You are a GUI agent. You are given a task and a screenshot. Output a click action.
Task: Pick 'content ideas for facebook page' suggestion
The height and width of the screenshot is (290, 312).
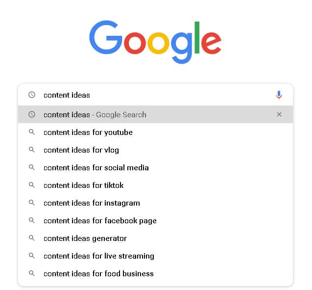point(155,221)
